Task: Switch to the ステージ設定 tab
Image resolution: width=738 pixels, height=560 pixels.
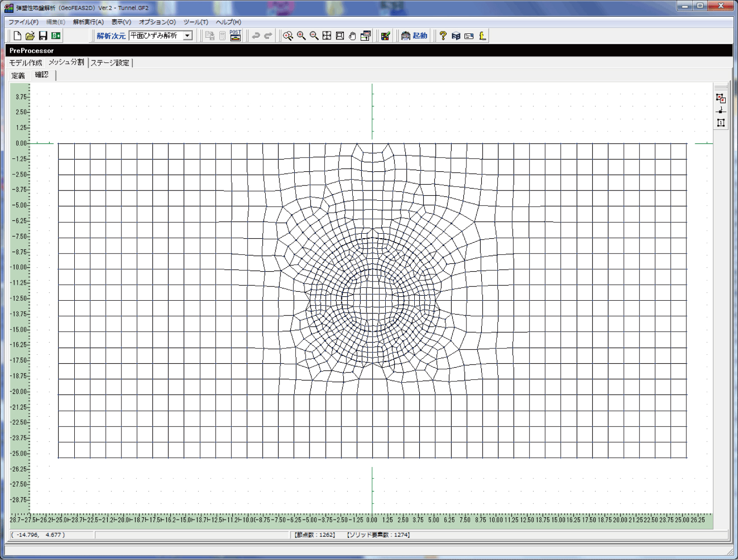Action: 110,63
